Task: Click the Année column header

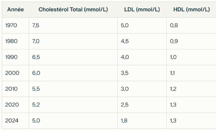Action: tap(15, 9)
